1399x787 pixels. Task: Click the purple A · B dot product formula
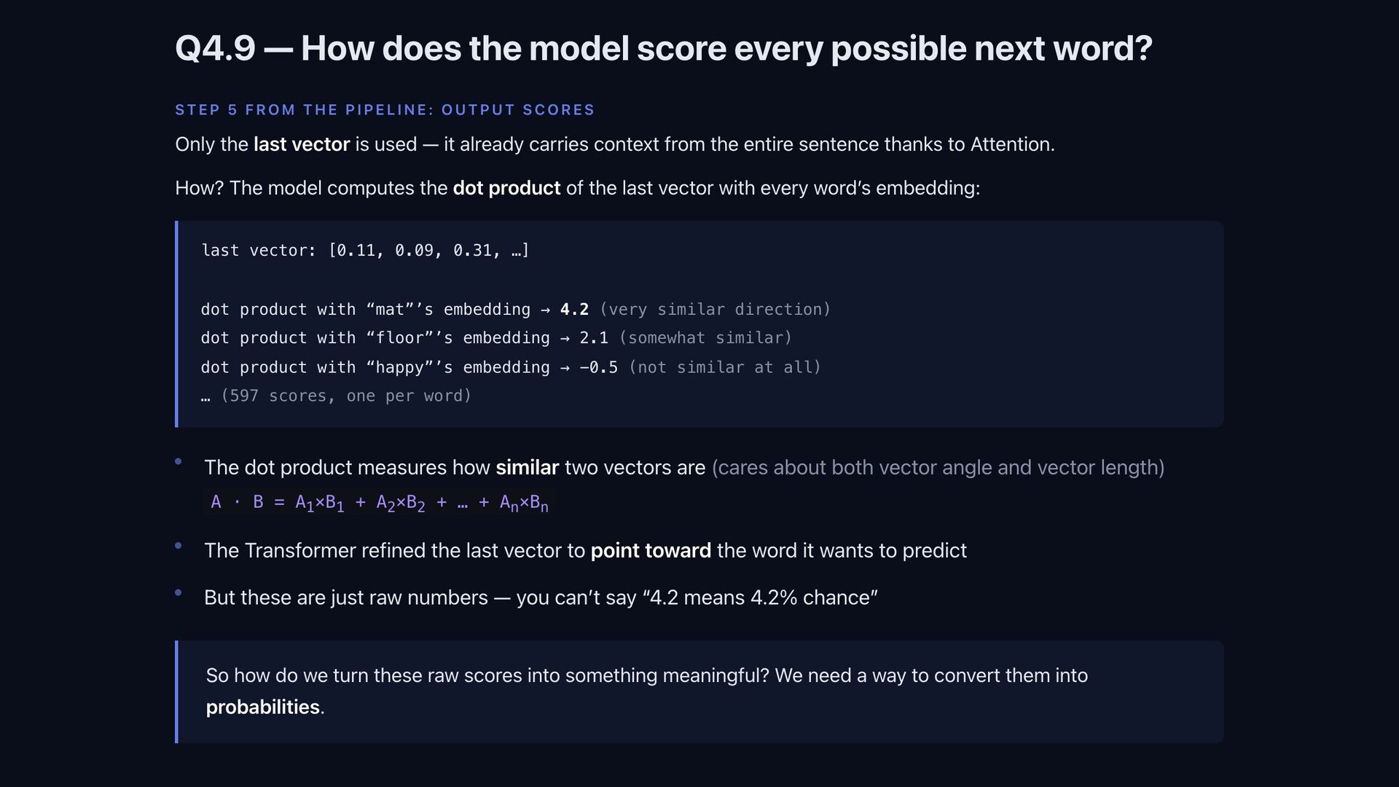379,502
